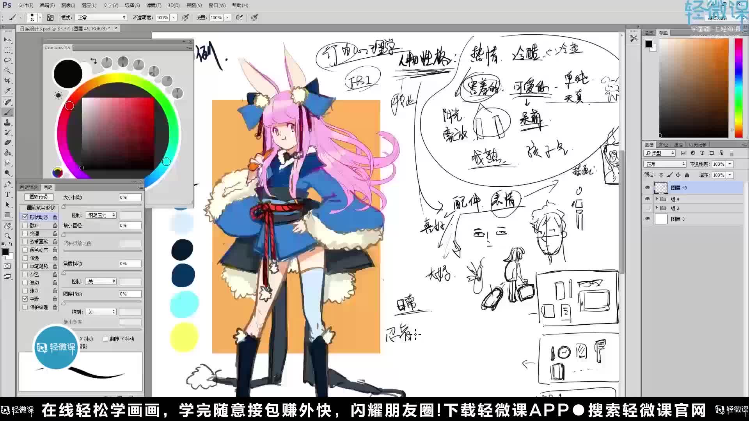Enable the 散布 brush option

pyautogui.click(x=25, y=225)
